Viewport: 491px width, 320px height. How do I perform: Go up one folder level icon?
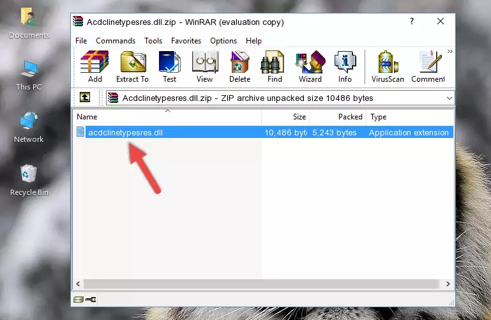(85, 97)
